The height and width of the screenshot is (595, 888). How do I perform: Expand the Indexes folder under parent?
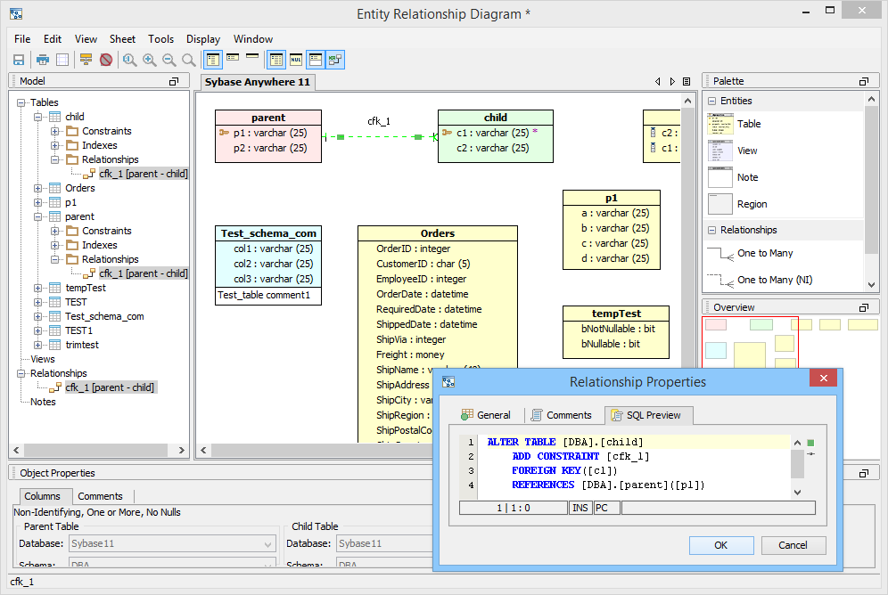(x=55, y=246)
